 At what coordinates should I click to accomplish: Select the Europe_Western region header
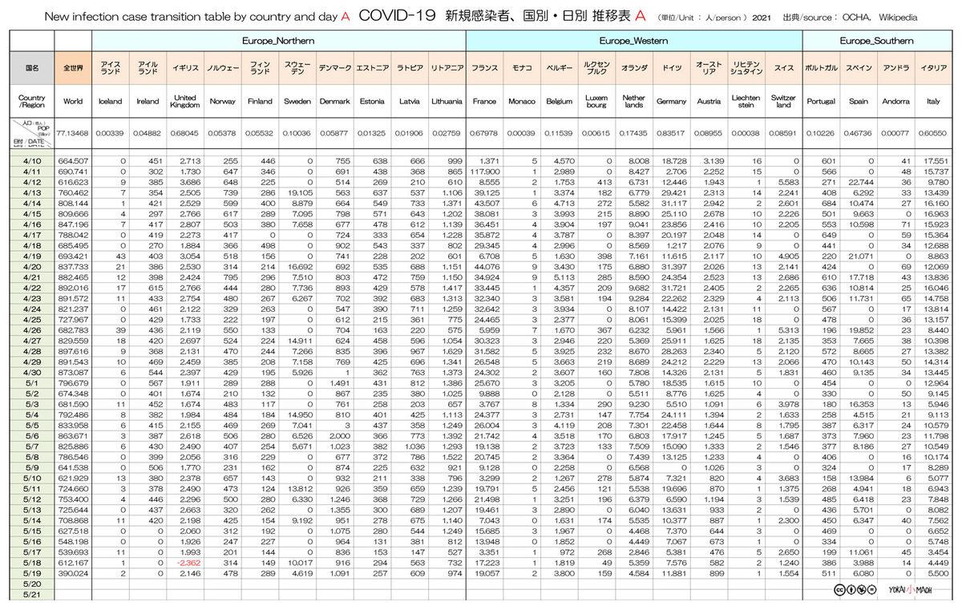pyautogui.click(x=633, y=41)
